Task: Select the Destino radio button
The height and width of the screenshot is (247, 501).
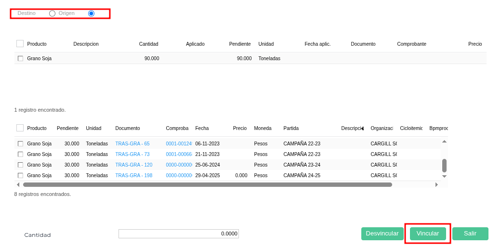Action: point(52,13)
